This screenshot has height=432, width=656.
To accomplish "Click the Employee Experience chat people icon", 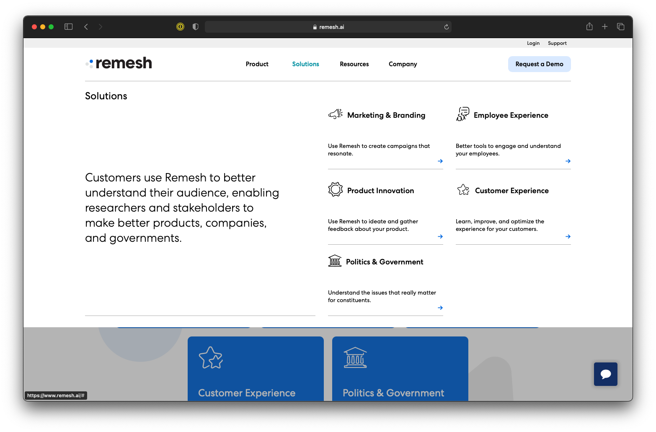I will [x=463, y=114].
